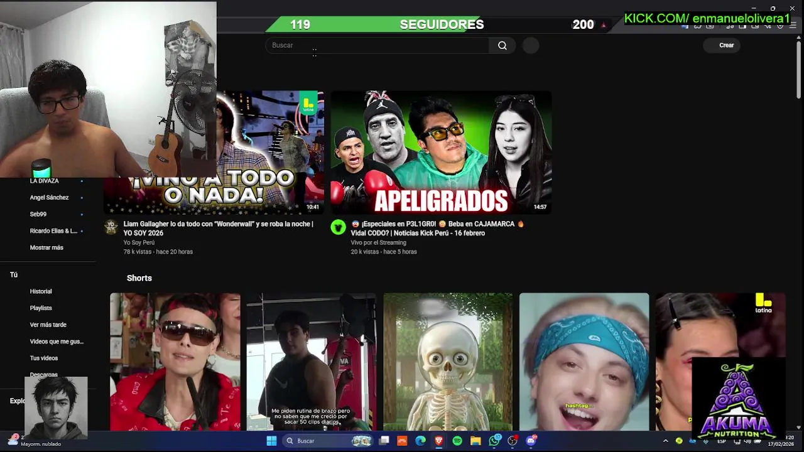Screen dimensions: 804x452
Task: Open WhatsApp from the taskbar
Action: coord(494,441)
